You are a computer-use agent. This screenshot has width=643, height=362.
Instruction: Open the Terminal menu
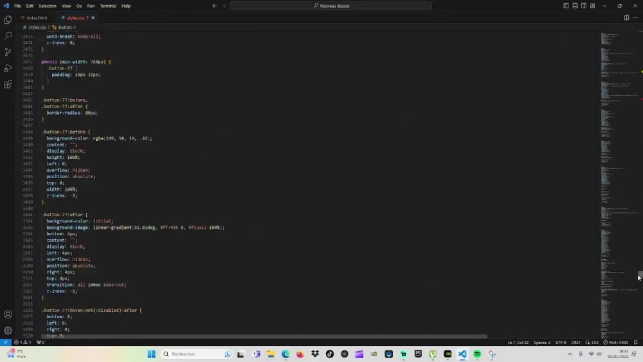tap(108, 6)
